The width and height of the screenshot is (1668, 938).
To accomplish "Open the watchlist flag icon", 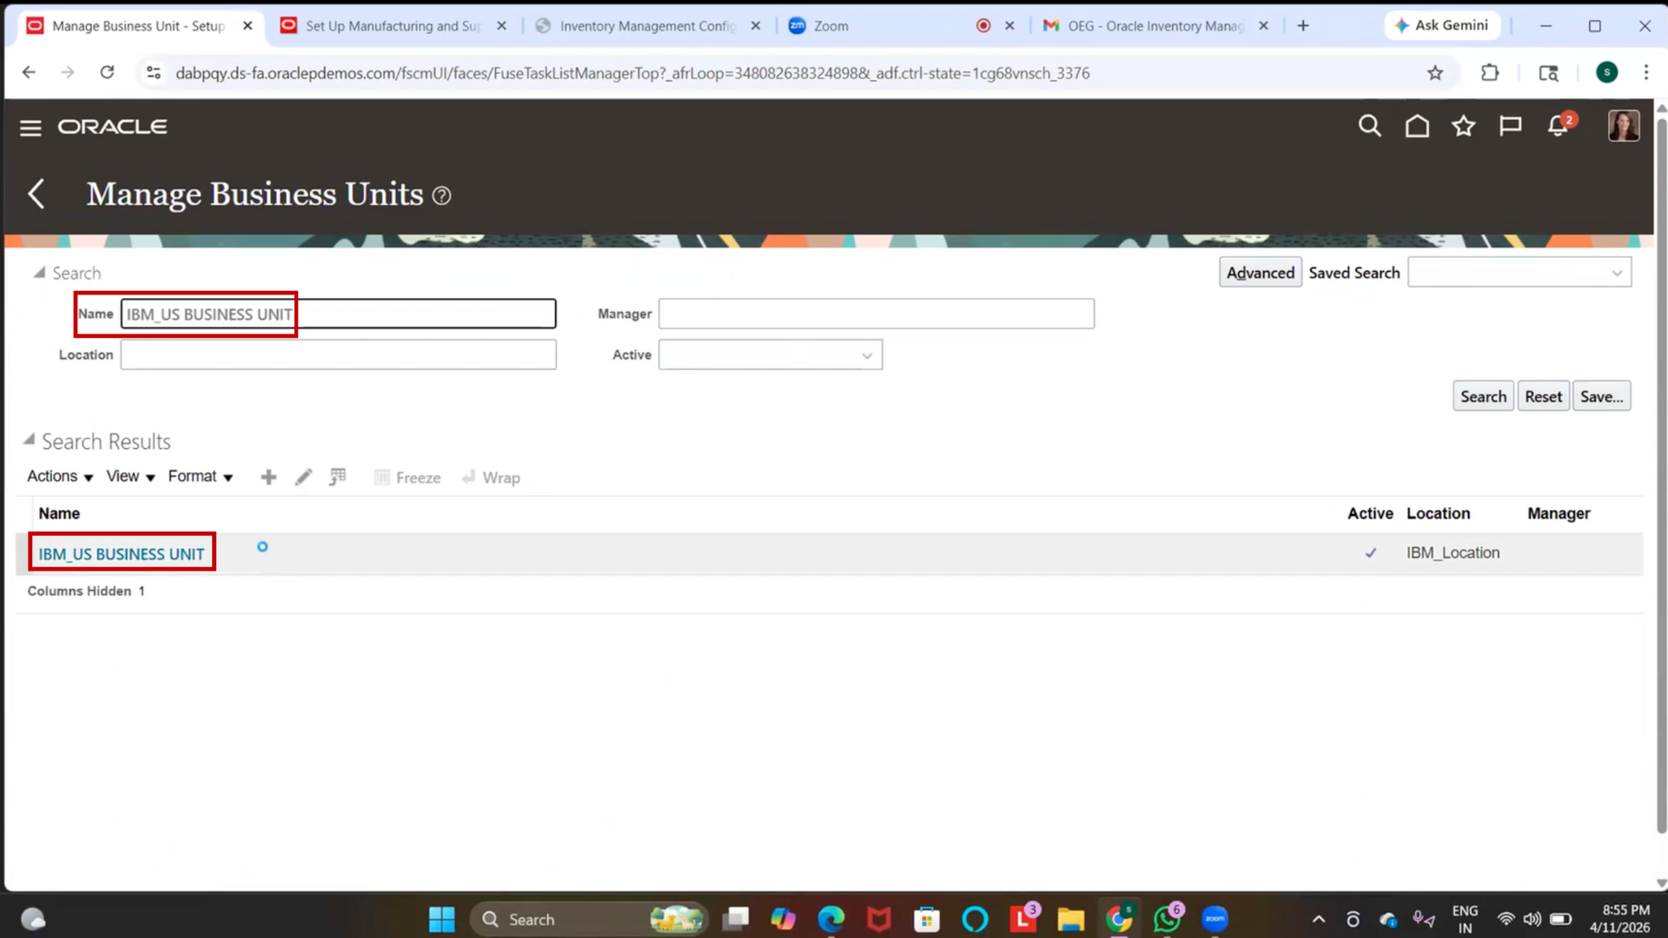I will click(1511, 127).
